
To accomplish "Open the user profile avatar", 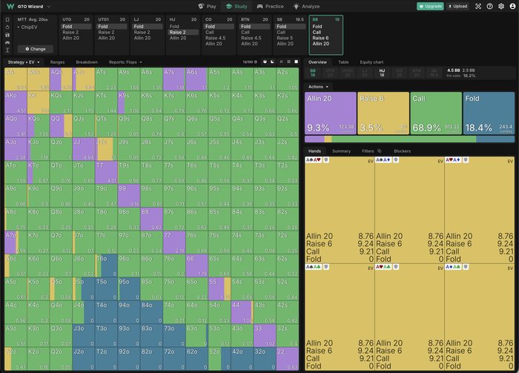I will coord(512,6).
